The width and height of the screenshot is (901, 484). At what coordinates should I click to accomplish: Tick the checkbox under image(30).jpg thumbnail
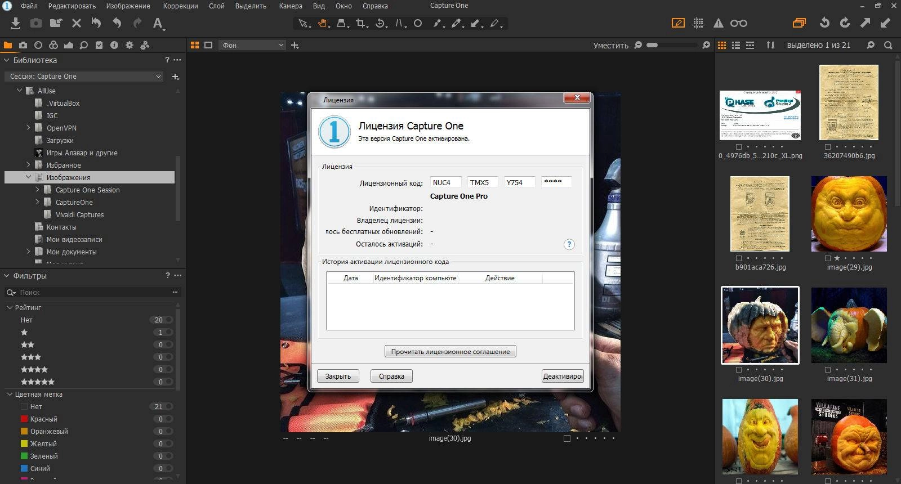[x=739, y=370]
